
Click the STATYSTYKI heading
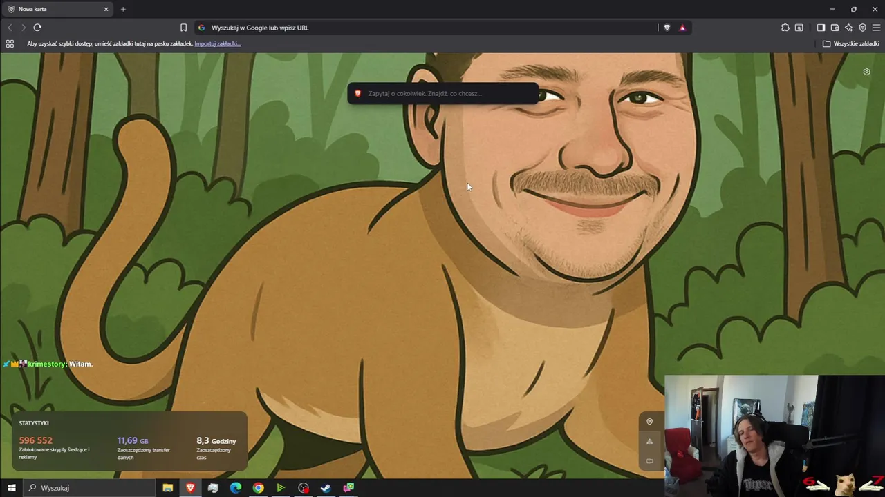(34, 423)
